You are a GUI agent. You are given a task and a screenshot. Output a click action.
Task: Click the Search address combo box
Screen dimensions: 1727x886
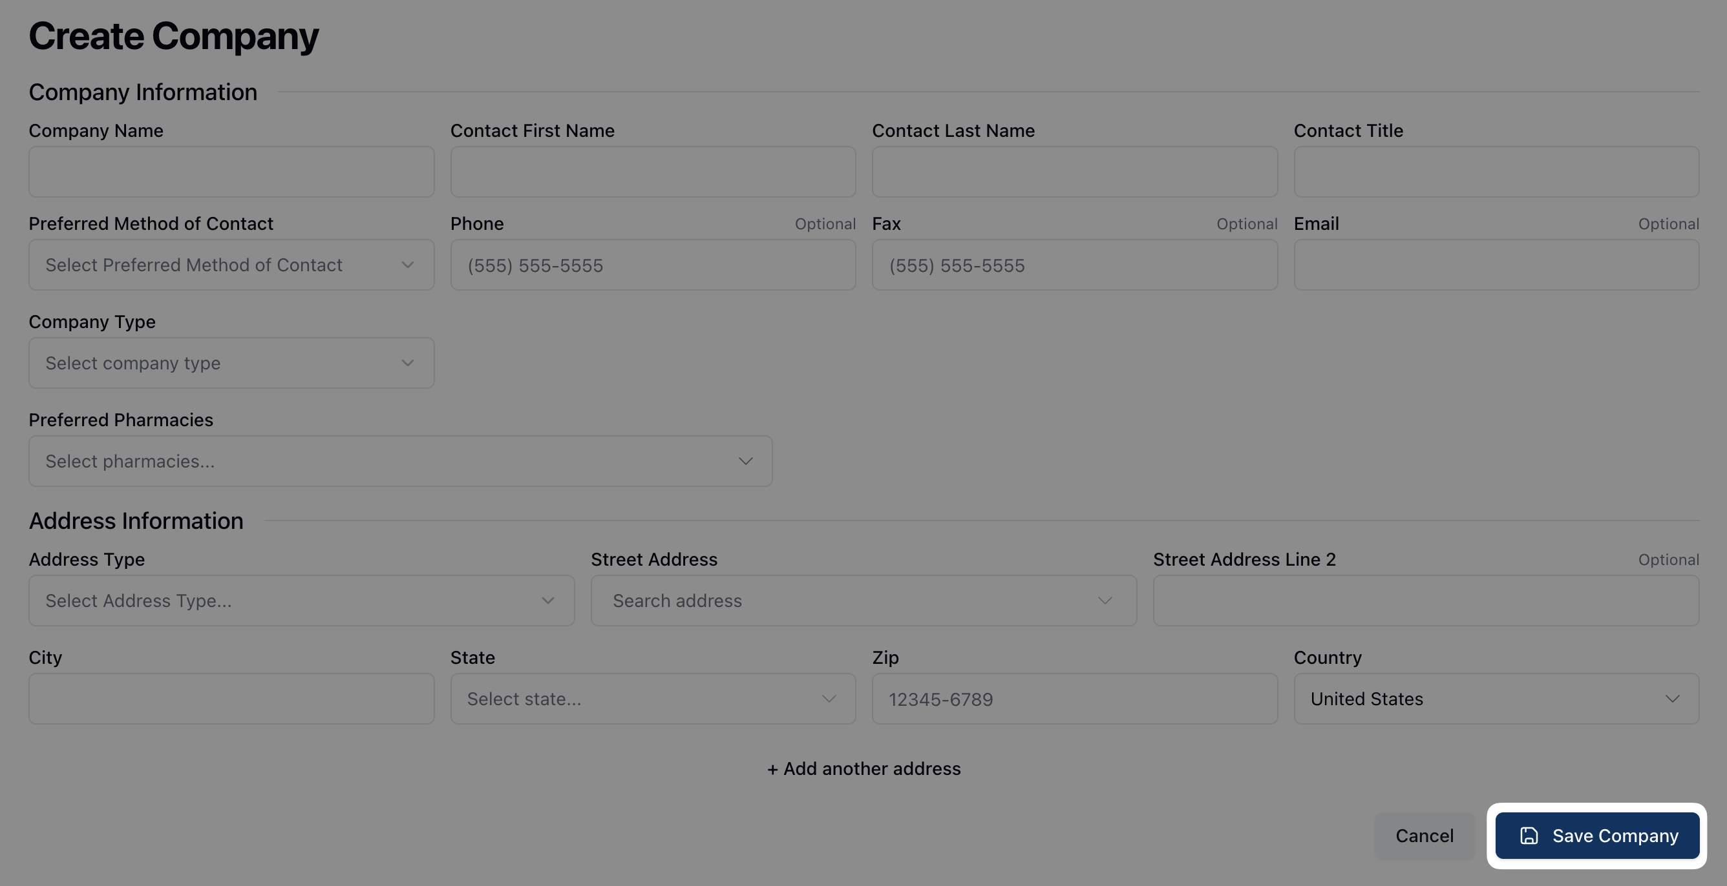tap(863, 601)
